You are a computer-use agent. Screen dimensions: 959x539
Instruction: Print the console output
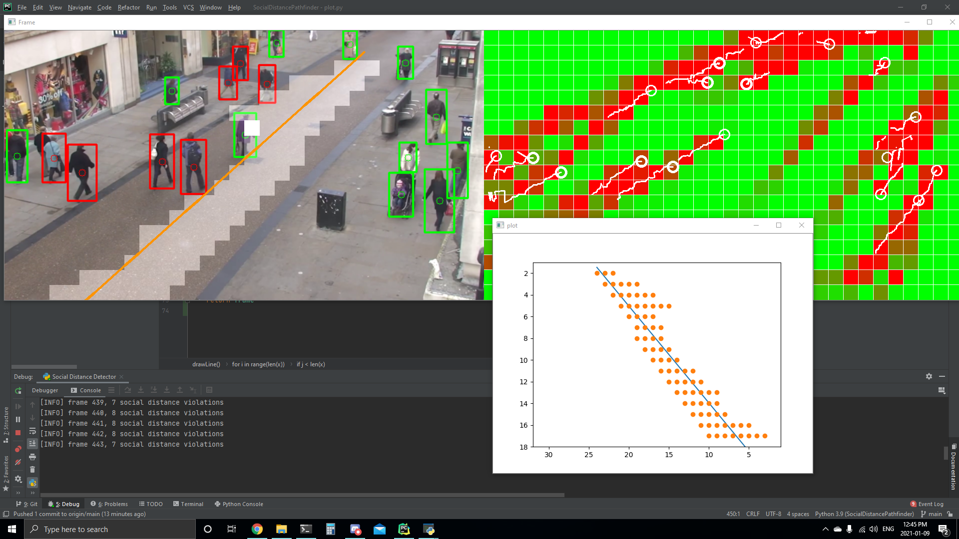(32, 457)
